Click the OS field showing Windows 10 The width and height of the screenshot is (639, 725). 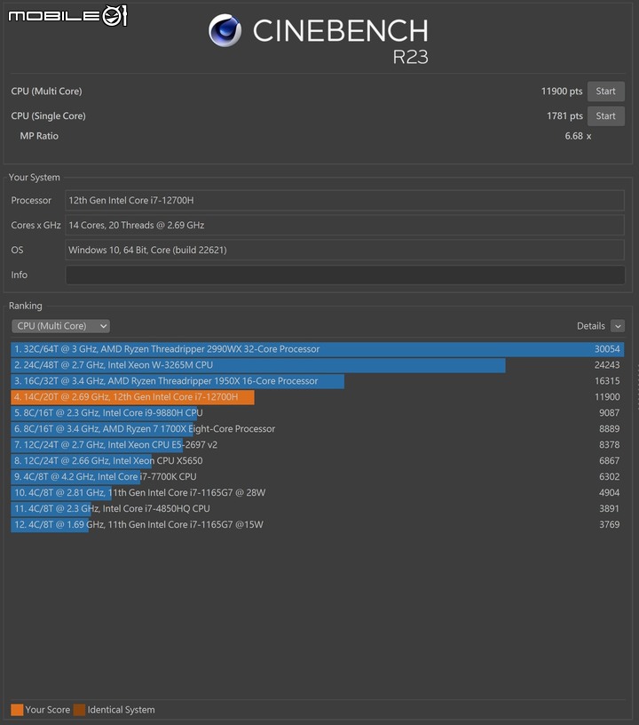(x=345, y=251)
